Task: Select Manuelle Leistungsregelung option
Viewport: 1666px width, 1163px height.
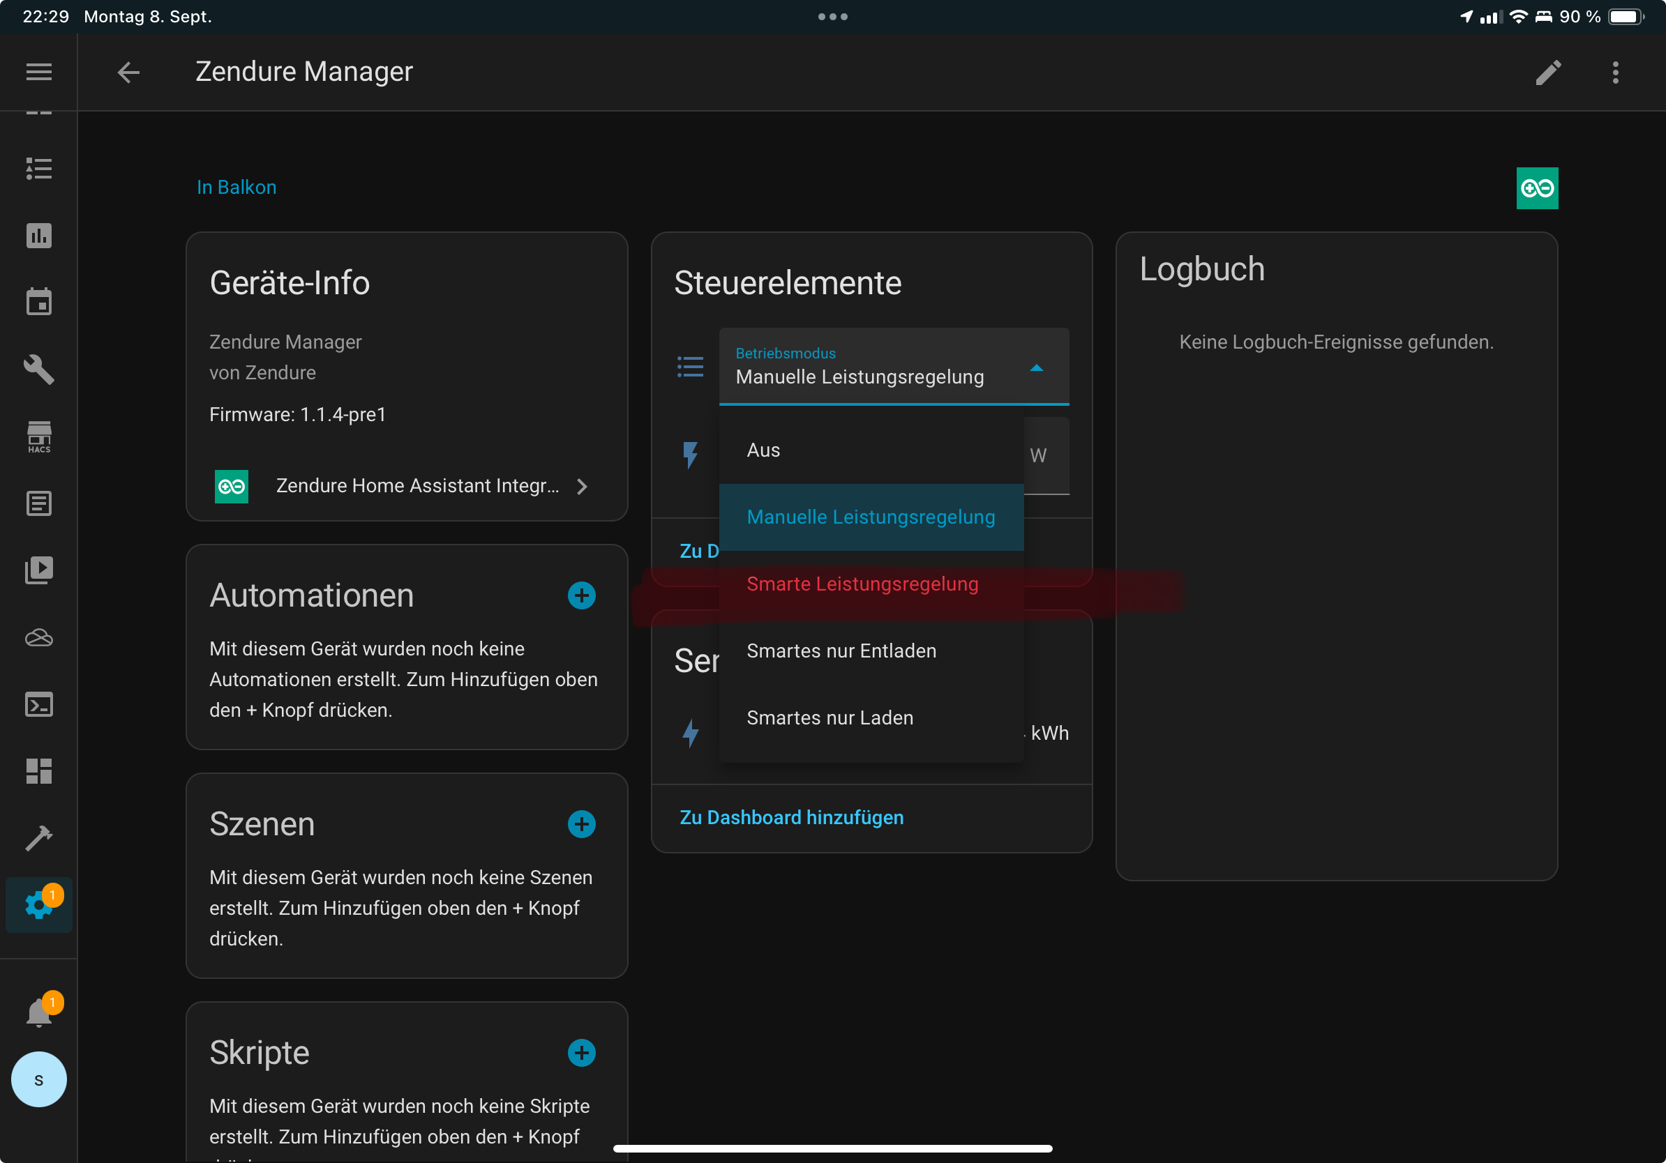Action: (x=871, y=517)
